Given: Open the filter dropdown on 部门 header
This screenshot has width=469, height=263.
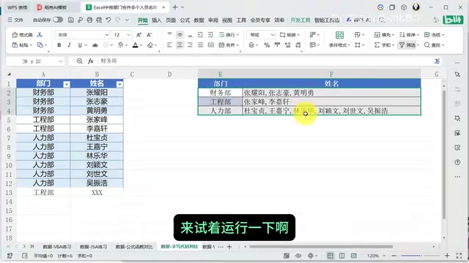Looking at the screenshot, I should pos(67,85).
